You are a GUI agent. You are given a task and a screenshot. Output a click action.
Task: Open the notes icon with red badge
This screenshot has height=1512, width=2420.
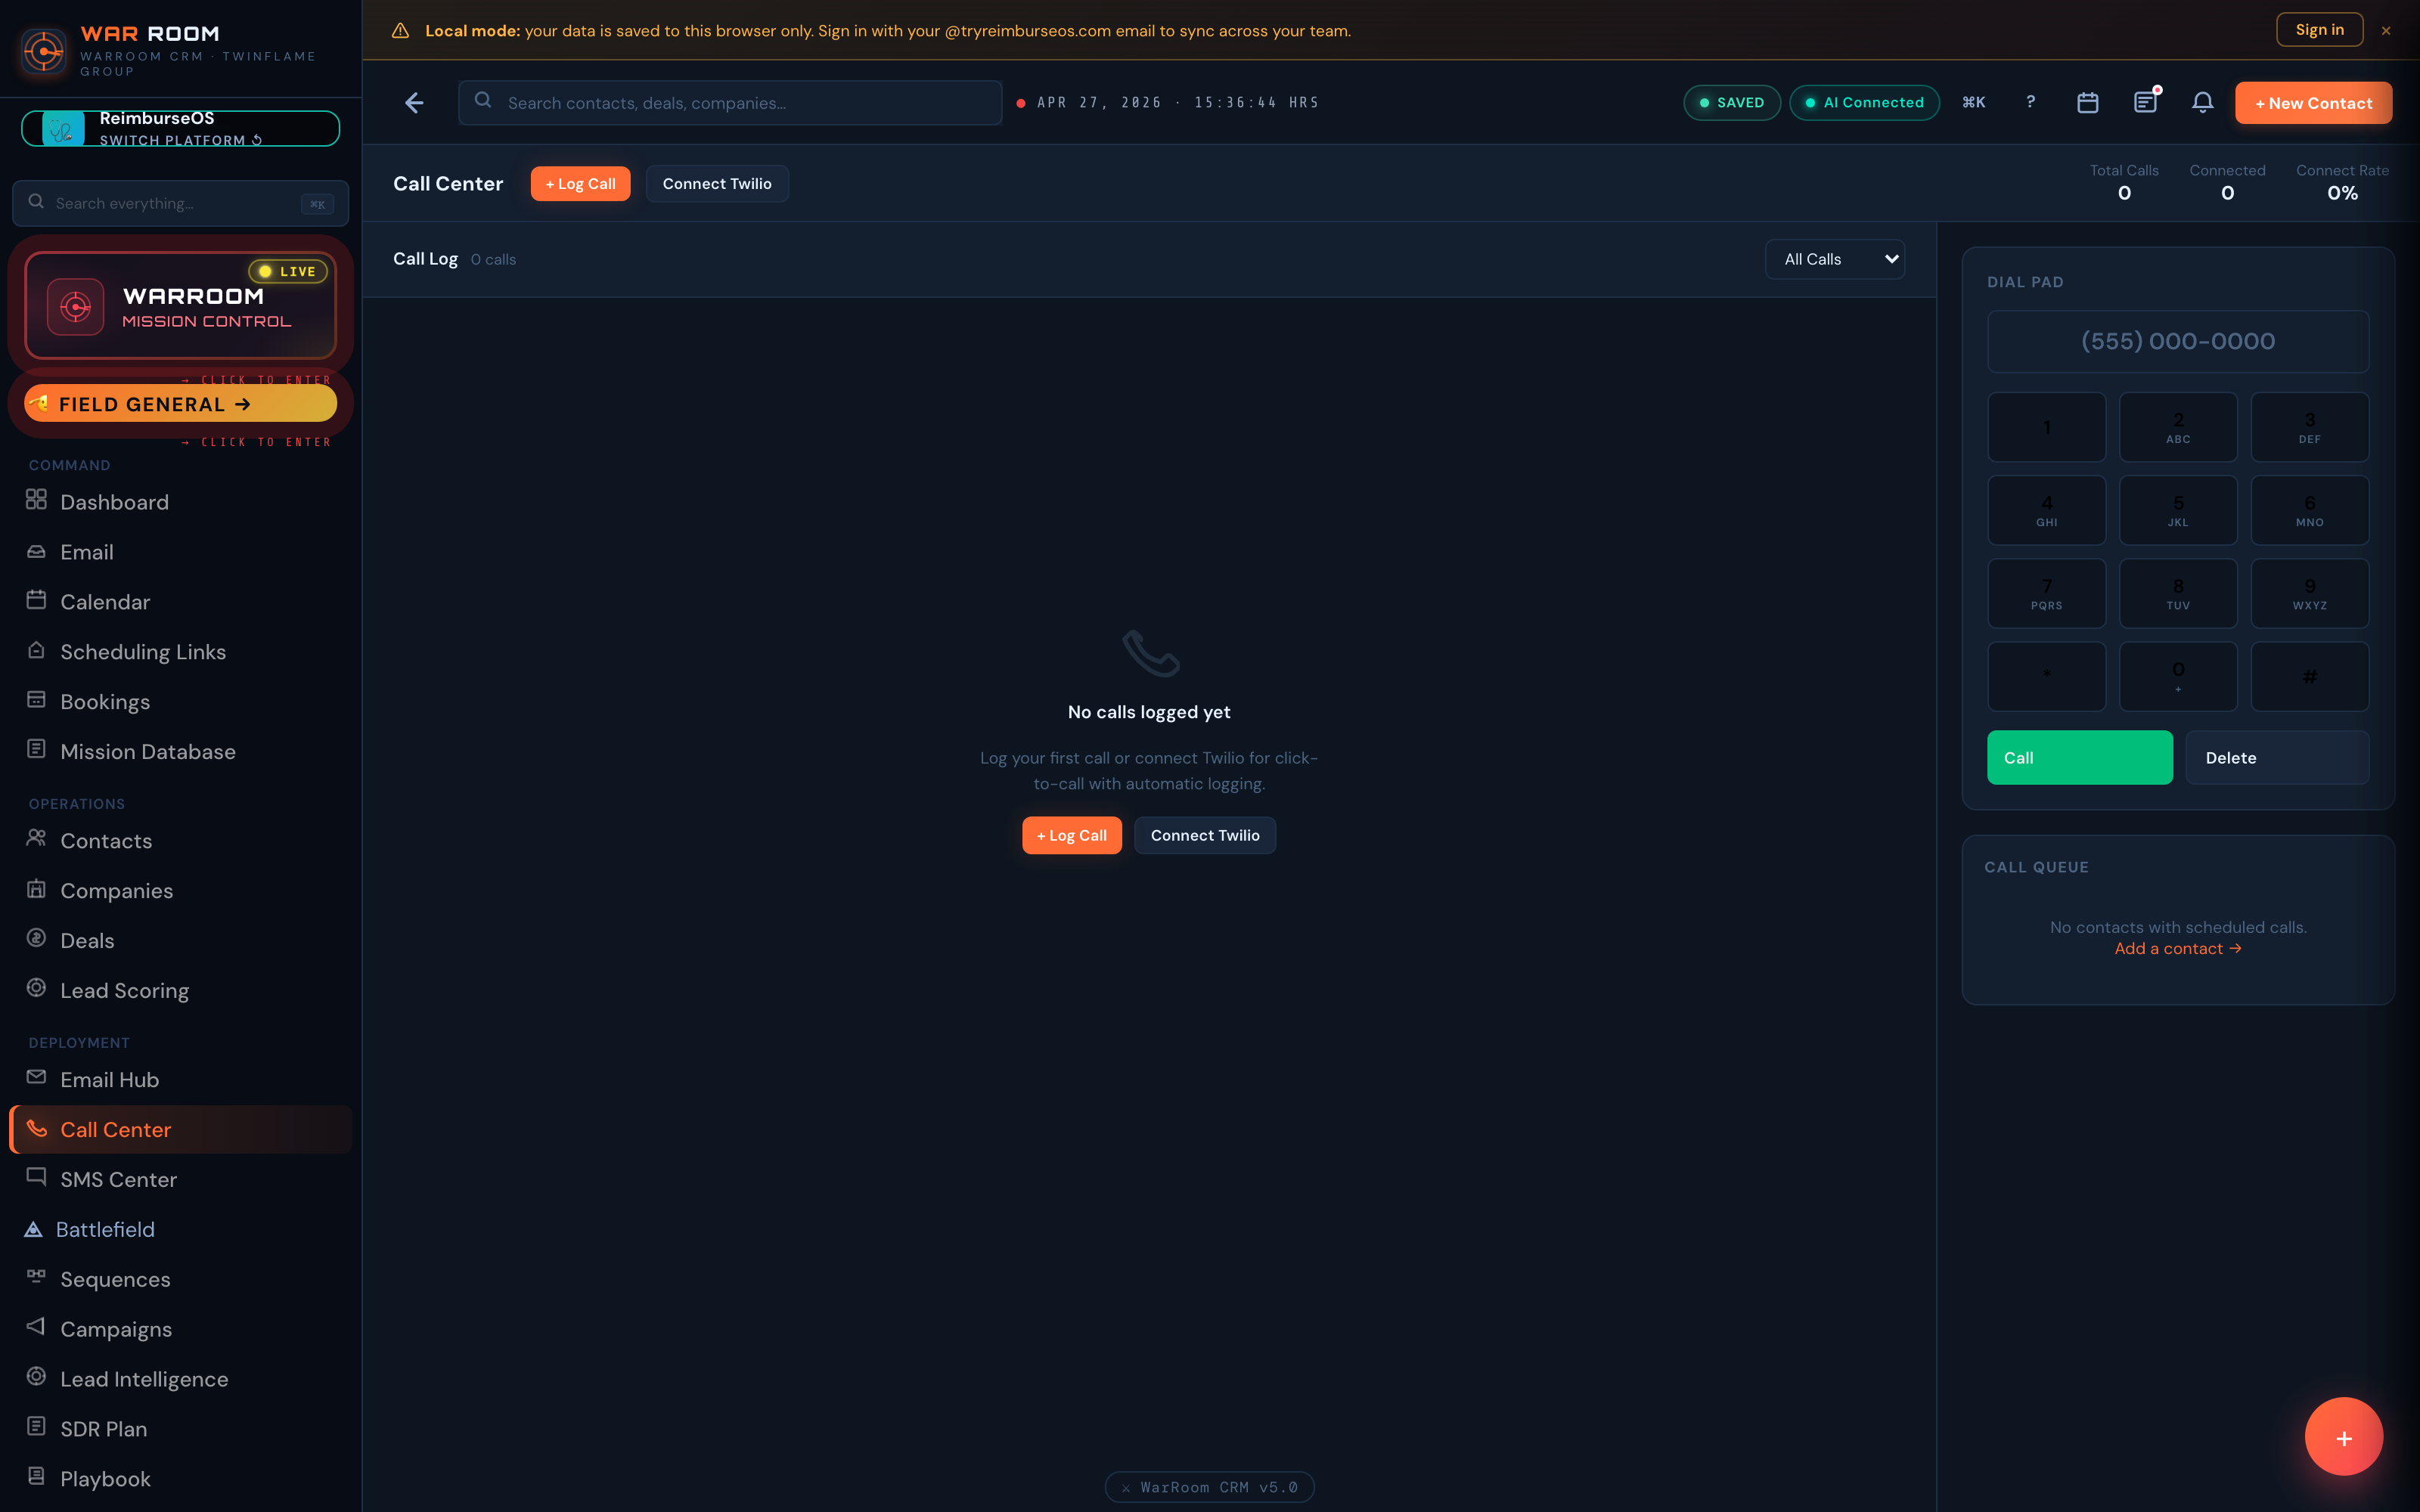[2146, 102]
